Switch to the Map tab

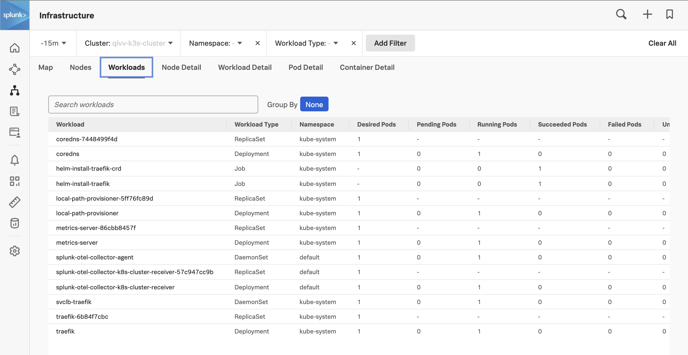click(x=45, y=67)
